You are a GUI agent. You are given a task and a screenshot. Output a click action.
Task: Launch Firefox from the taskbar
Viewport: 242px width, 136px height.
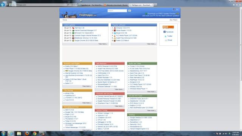coord(27,133)
